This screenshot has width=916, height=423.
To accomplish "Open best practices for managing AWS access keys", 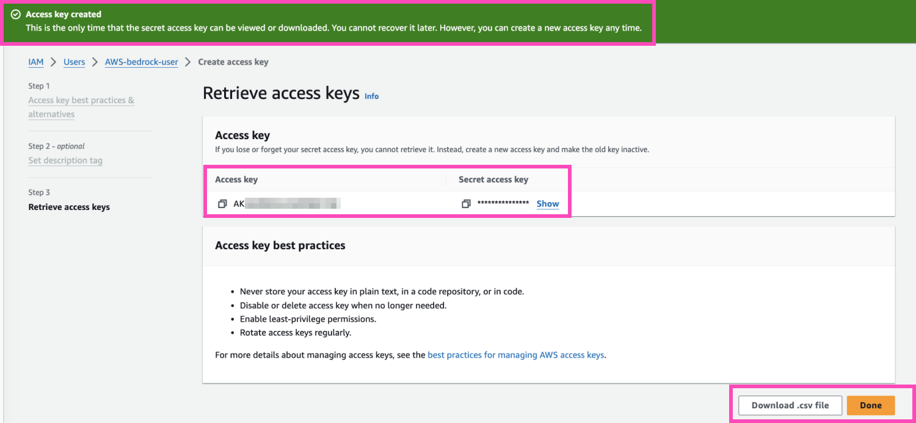I will [516, 355].
